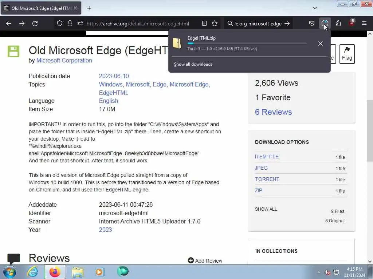Screen dimensions: 373x279
Task: Show hidden system tray icons
Action: 318,272
